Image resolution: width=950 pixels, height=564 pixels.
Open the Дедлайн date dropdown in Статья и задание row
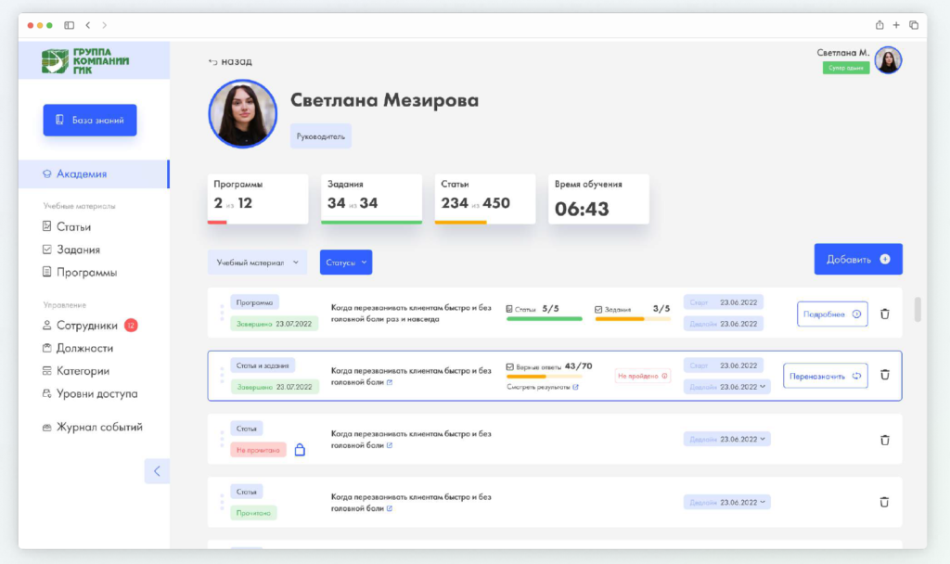726,387
